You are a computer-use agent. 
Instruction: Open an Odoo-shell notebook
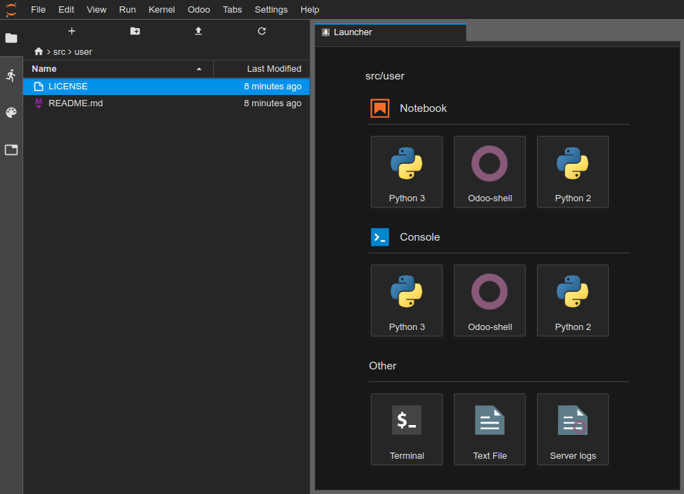point(489,172)
